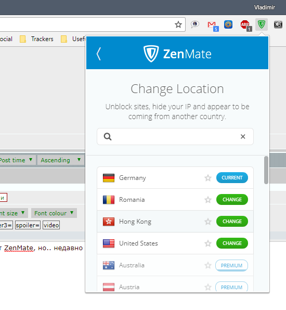Open the Trackers bookmarks folder
The height and width of the screenshot is (310, 286).
coord(36,39)
